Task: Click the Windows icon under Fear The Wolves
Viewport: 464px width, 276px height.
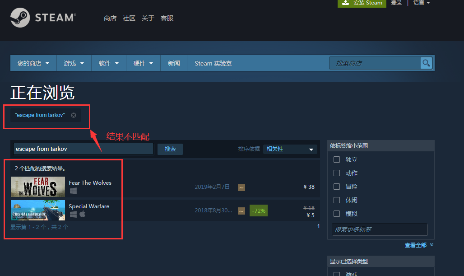Action: tap(73, 191)
